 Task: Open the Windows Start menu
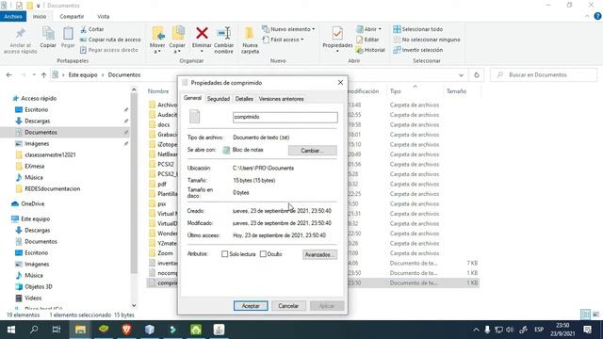[x=11, y=330]
